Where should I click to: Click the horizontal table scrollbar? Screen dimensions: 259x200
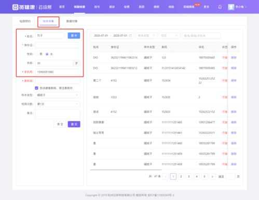pyautogui.click(x=126, y=170)
